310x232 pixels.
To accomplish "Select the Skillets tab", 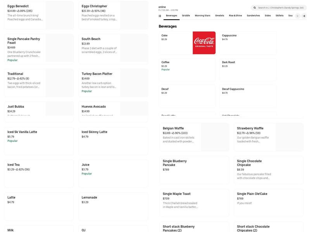I will pos(279,16).
